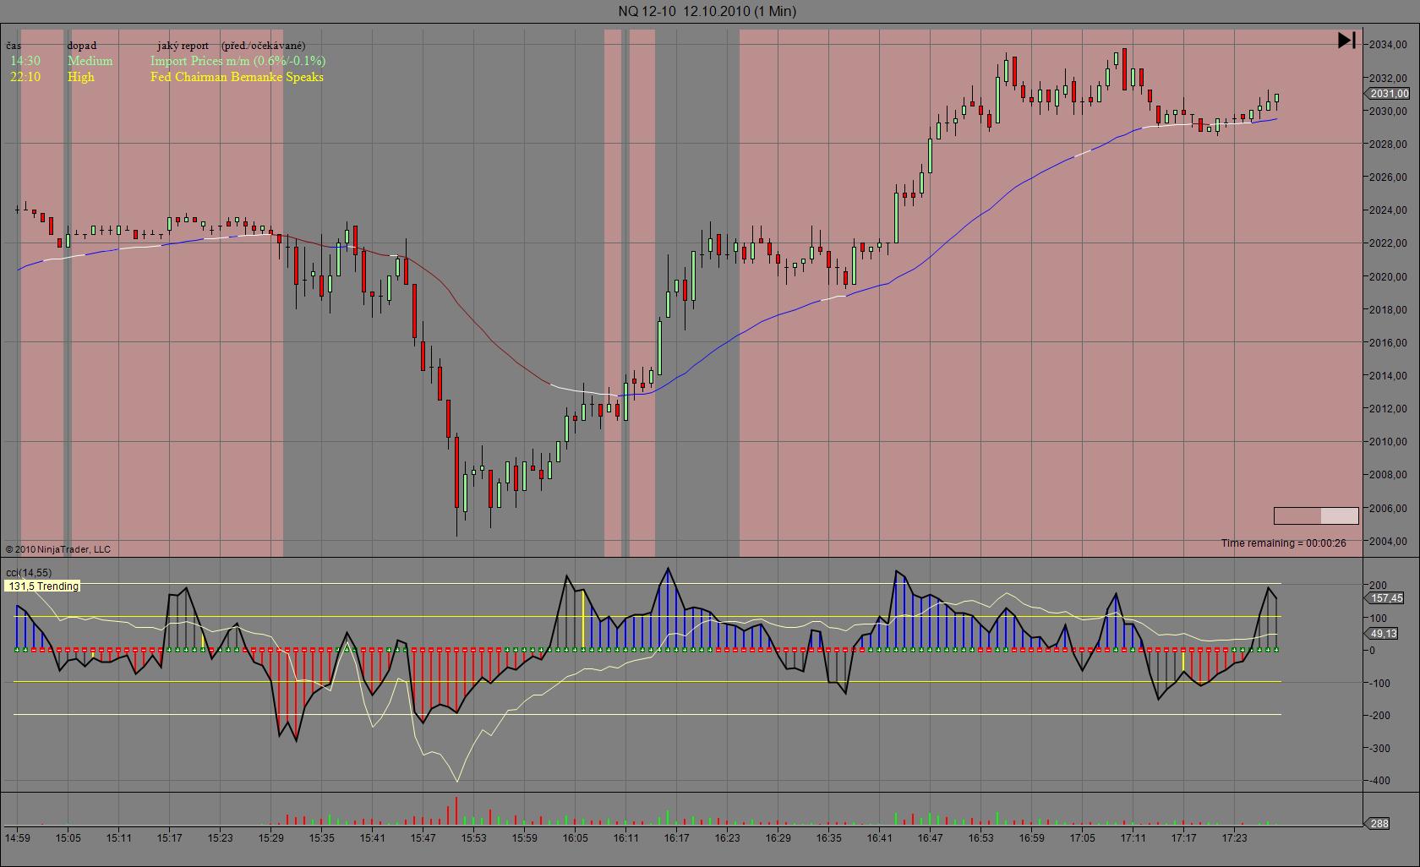Click the '131,5 Trending' indicator tag

pyautogui.click(x=42, y=586)
